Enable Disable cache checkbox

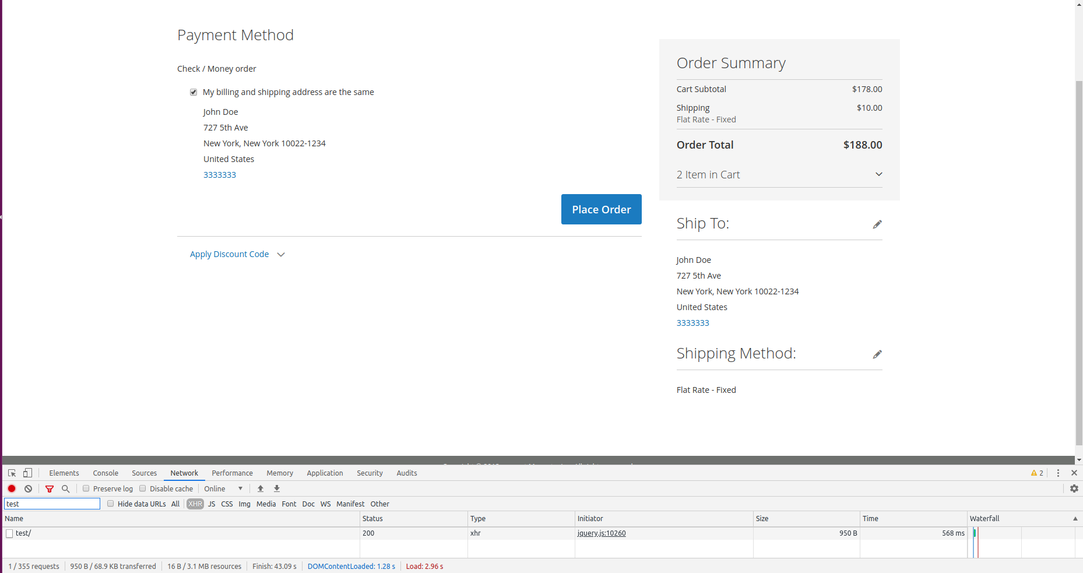point(142,488)
